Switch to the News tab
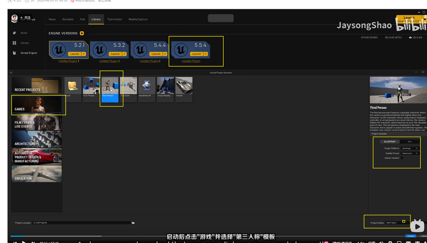 [52, 19]
